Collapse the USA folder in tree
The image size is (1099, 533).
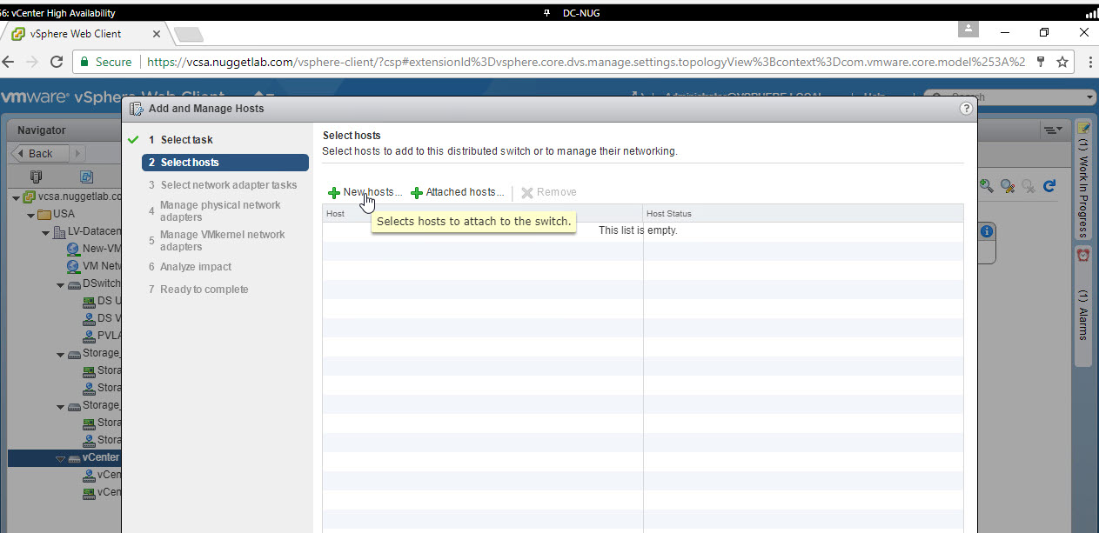(x=30, y=215)
